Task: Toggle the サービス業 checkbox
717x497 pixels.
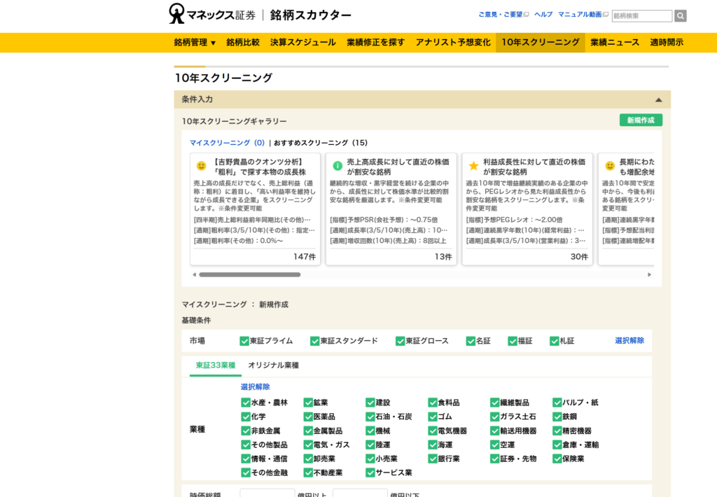Action: point(370,472)
